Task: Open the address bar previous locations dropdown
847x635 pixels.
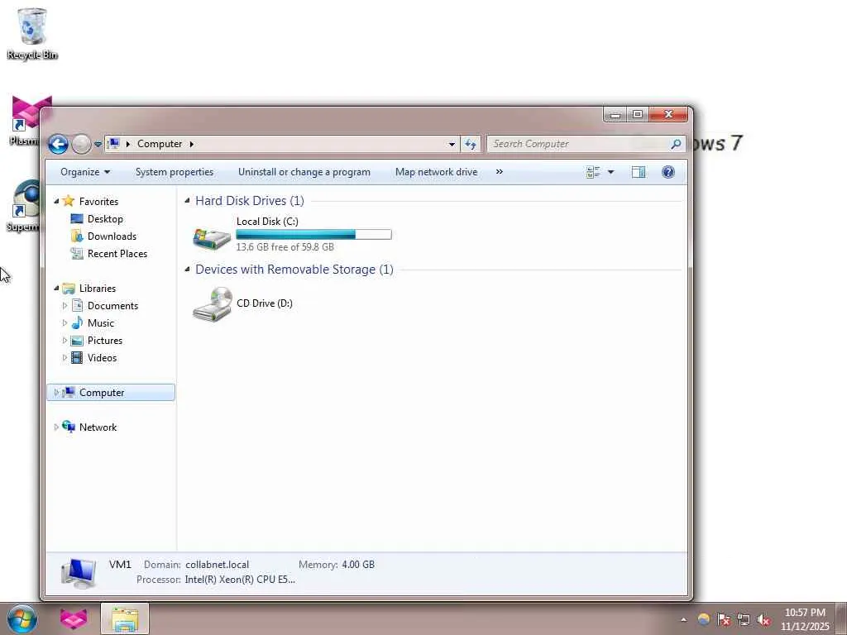Action: [452, 144]
